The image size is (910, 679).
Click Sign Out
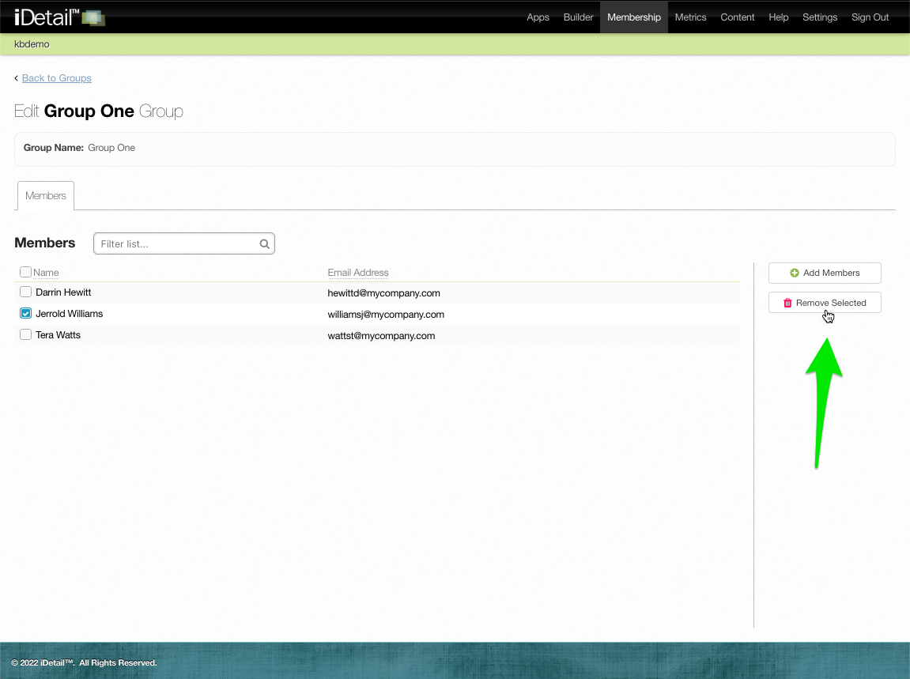(x=870, y=17)
